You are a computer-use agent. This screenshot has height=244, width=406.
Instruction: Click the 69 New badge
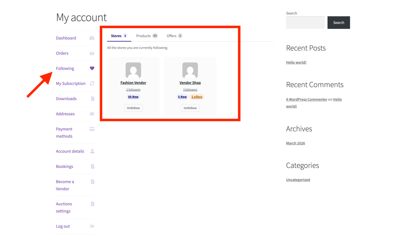click(133, 97)
